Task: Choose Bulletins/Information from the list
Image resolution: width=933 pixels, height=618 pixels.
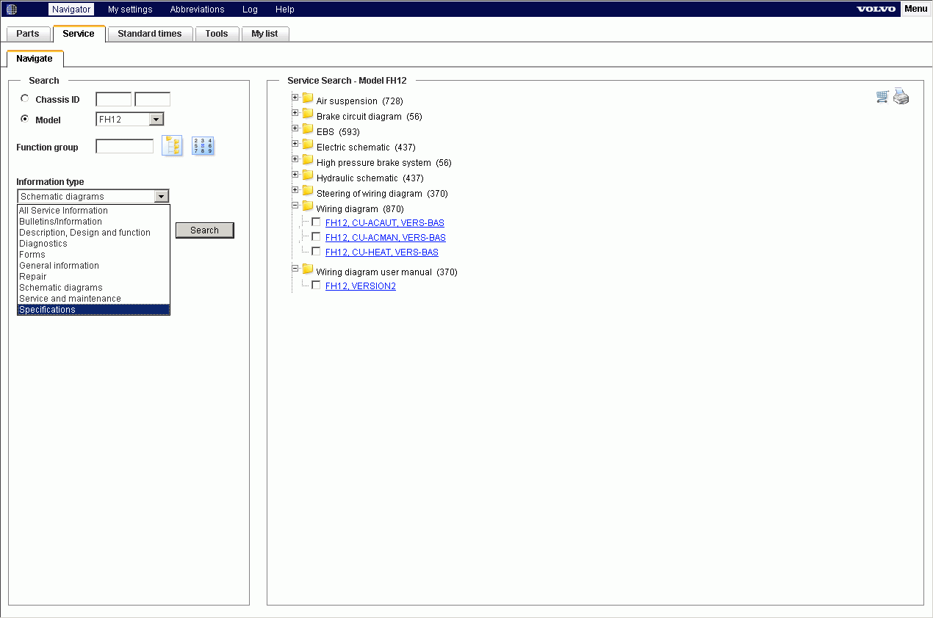Action: tap(93, 222)
